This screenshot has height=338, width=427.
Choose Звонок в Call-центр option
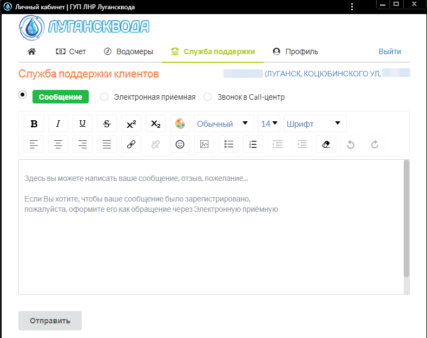click(207, 97)
